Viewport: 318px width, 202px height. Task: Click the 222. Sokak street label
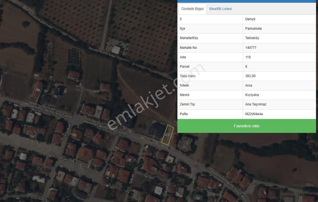point(58,156)
